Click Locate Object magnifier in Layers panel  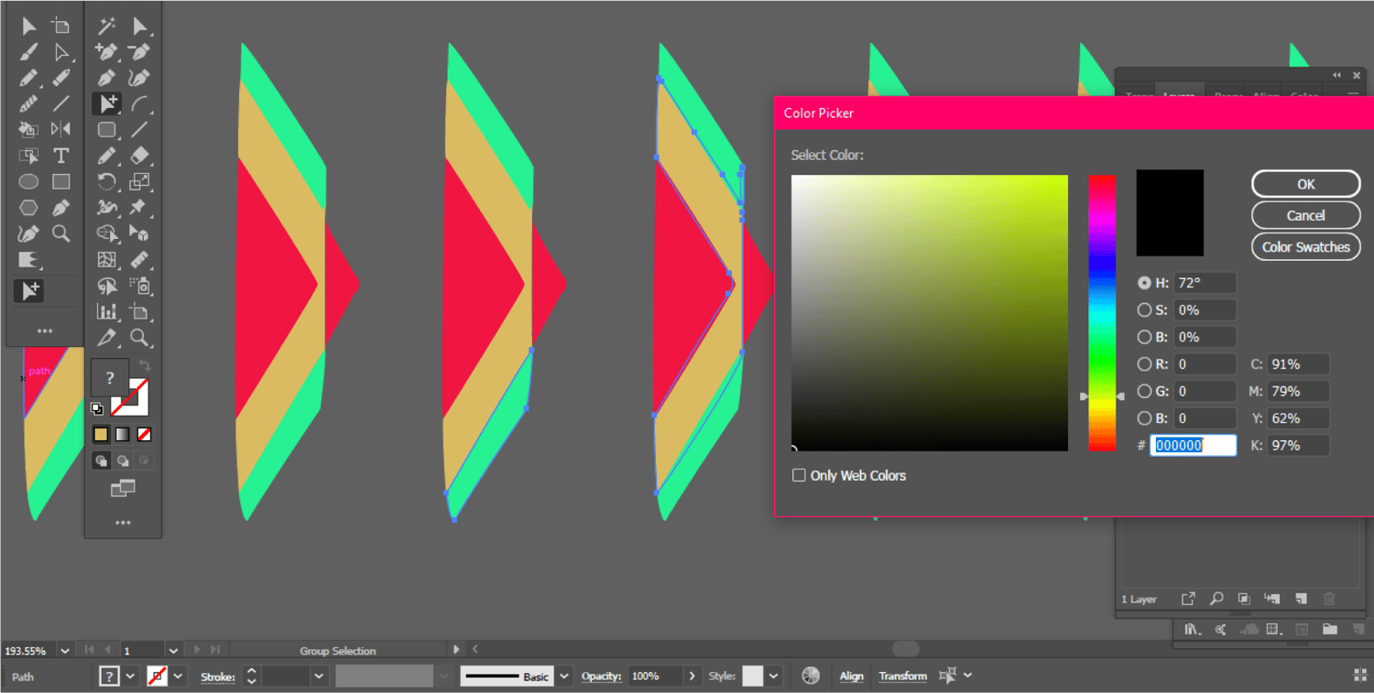pos(1216,599)
